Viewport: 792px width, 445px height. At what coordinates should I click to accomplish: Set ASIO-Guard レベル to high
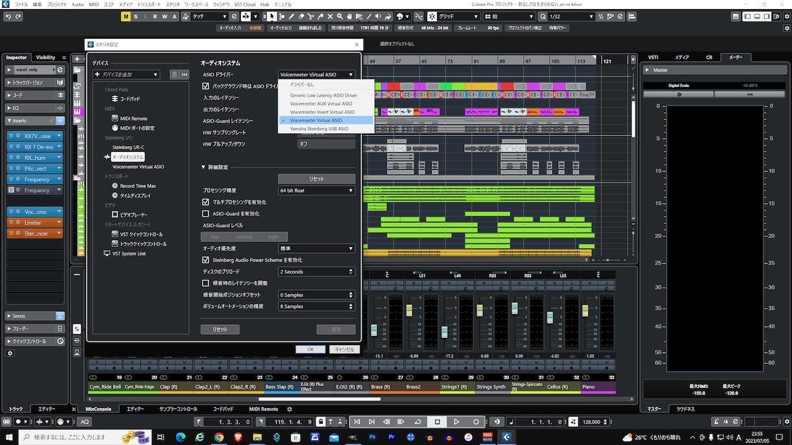coord(273,237)
